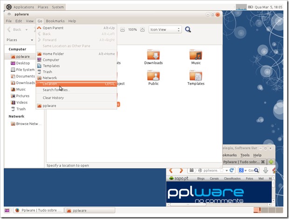Viewport: 289px width, 219px height.
Task: Open the Help menu in file manager
Action: [x=72, y=21]
